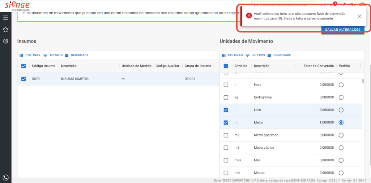Set Minuto as the default unit
371x183 pixels.
coord(341,173)
